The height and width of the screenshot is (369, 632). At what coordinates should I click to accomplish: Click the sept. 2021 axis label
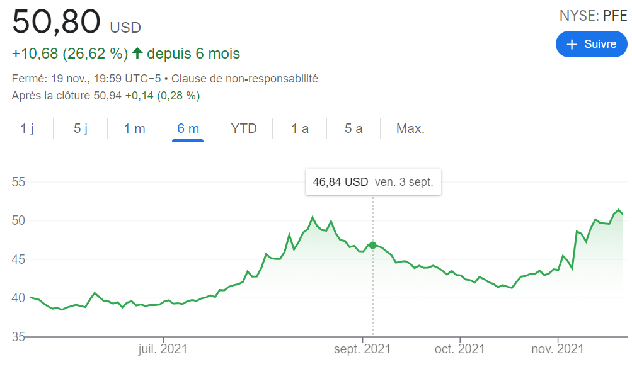(362, 349)
